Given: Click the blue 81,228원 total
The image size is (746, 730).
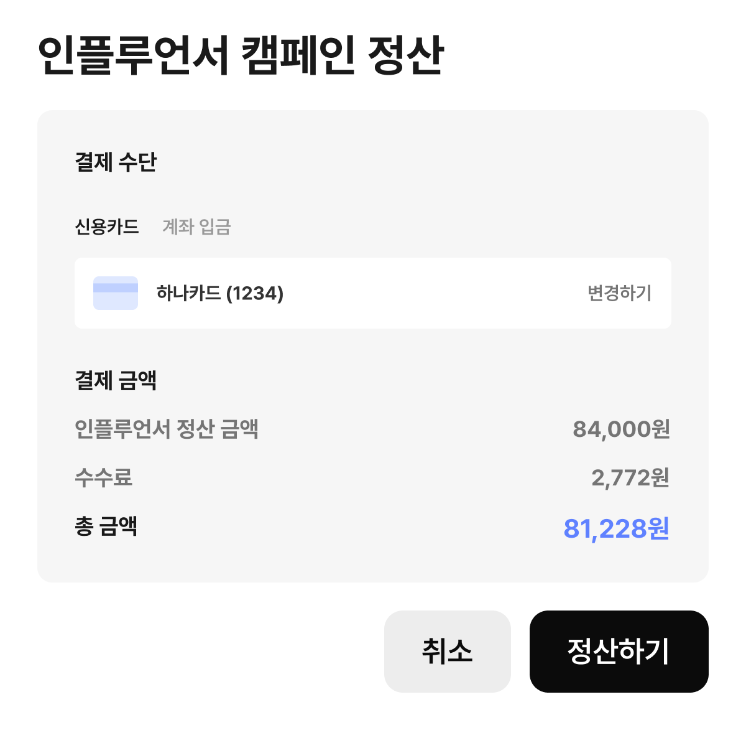Looking at the screenshot, I should pos(616,529).
